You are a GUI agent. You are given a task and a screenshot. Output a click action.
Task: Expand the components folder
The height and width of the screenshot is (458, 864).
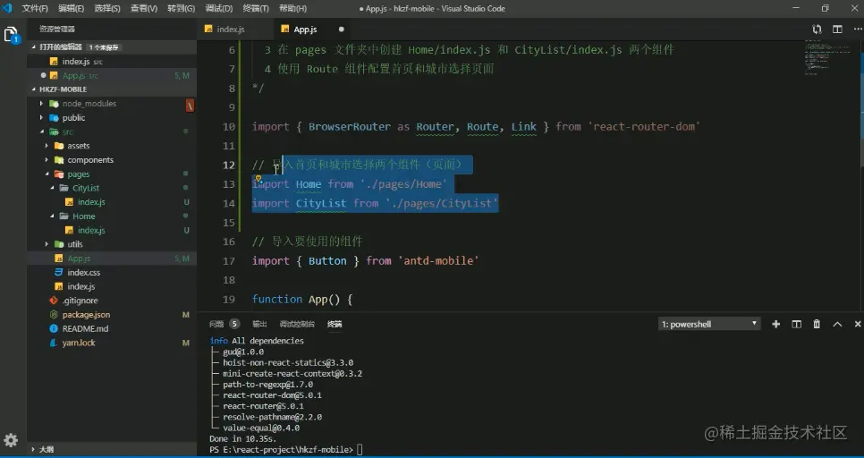pos(47,160)
